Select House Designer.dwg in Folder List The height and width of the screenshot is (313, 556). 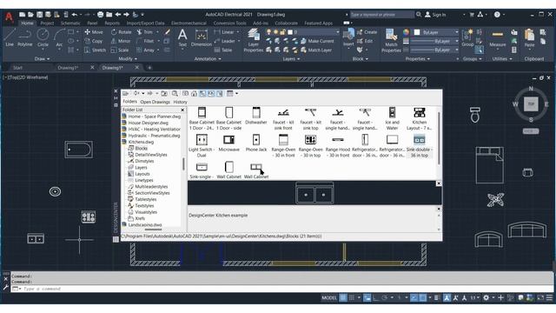point(148,123)
